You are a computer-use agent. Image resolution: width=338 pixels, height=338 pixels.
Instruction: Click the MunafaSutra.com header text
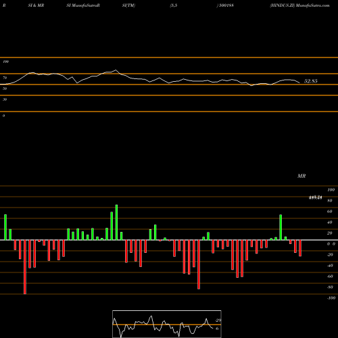(313, 5)
